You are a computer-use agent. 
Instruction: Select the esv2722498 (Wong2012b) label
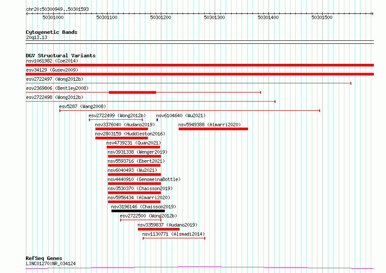coord(55,97)
